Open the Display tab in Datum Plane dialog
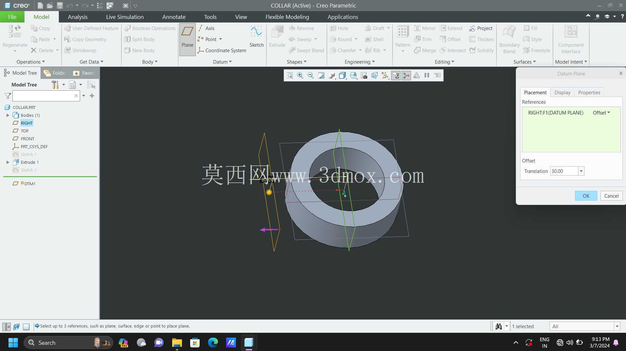Image resolution: width=626 pixels, height=351 pixels. [562, 93]
